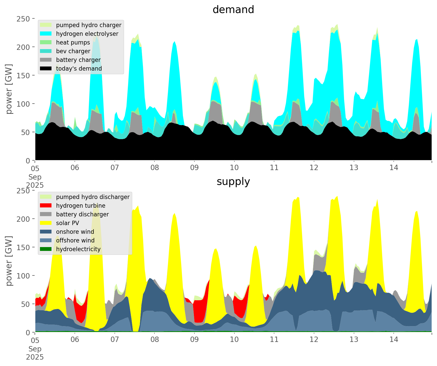Select the heat pumps legend color box
Viewport: 437px width, 366px height.
(46, 42)
